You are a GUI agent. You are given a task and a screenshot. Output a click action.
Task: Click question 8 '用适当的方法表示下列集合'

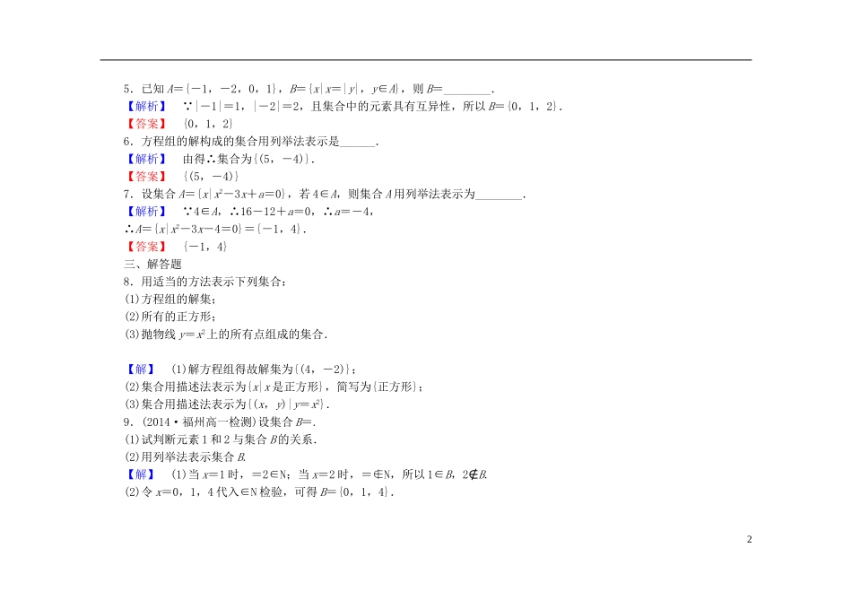[204, 282]
